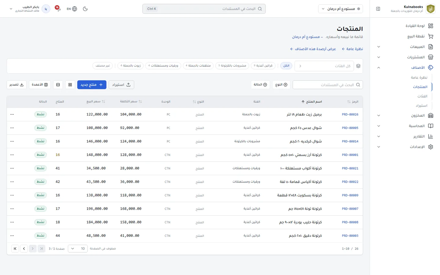The height and width of the screenshot is (275, 440).
Task: Open the rows per page dropdown
Action: [x=78, y=249]
